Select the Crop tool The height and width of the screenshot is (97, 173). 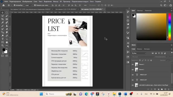(2, 19)
